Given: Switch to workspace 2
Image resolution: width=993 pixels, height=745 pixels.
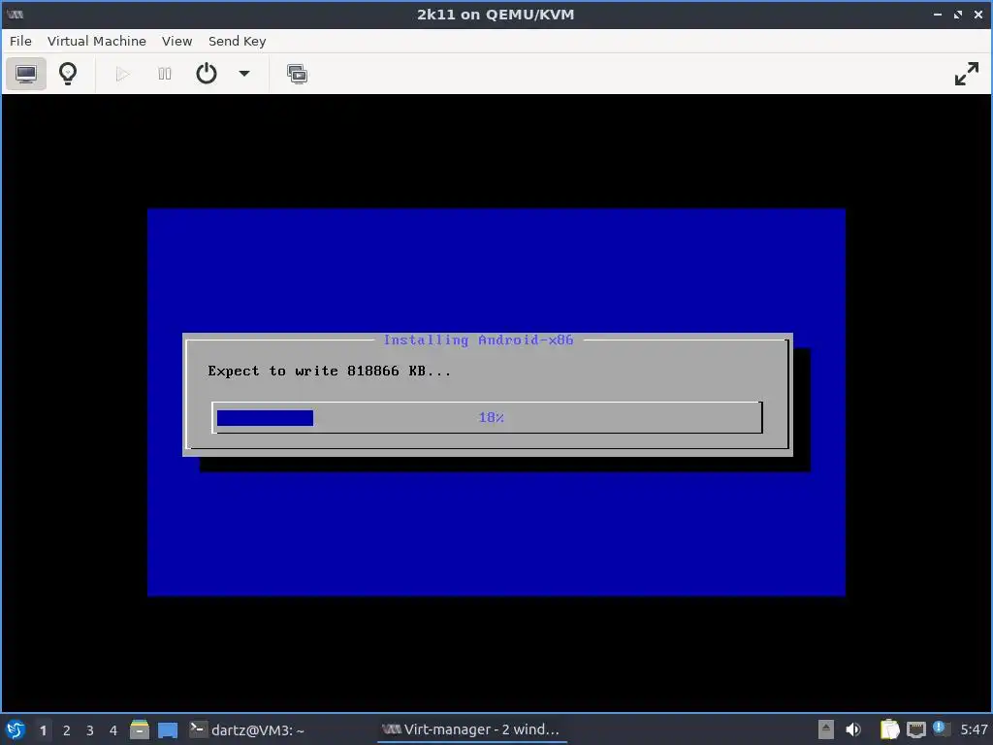Looking at the screenshot, I should pyautogui.click(x=67, y=730).
